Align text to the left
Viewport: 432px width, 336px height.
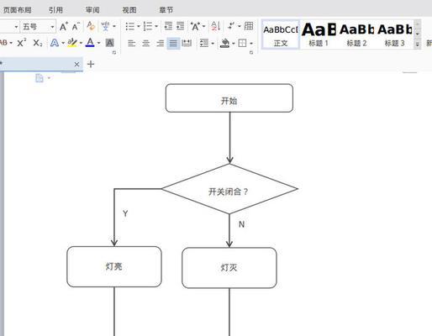(131, 43)
